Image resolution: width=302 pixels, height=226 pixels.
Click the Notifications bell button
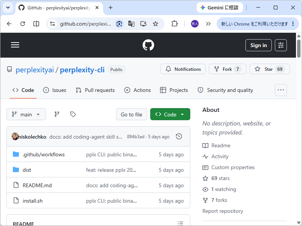(183, 69)
